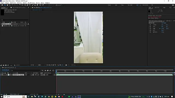The width and height of the screenshot is (175, 98).
Task: Open composition mini-flowchart in timeline
Action: (x=42, y=71)
